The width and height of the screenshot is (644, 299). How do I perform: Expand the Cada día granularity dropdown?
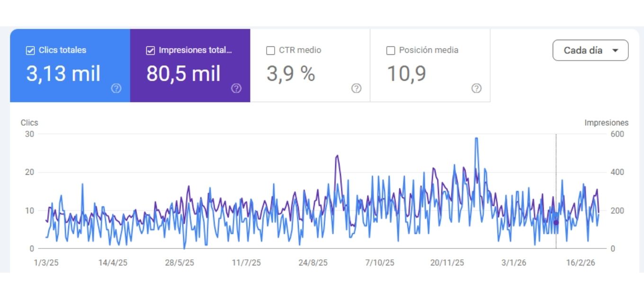(x=590, y=51)
